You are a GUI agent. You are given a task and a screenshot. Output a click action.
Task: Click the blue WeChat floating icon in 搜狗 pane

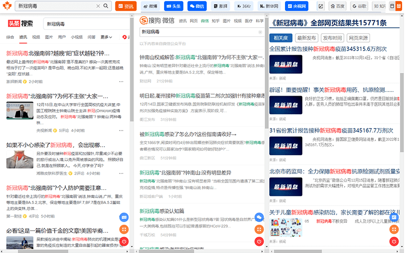point(259,218)
